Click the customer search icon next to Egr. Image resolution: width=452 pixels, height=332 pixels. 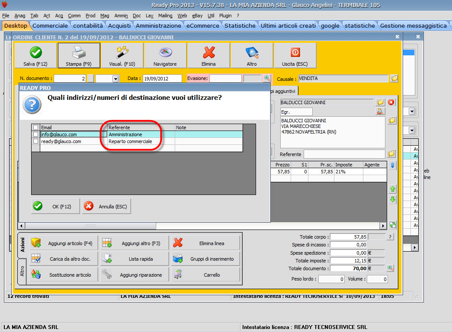(x=380, y=112)
